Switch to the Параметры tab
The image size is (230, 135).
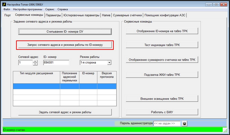[x=53, y=15]
